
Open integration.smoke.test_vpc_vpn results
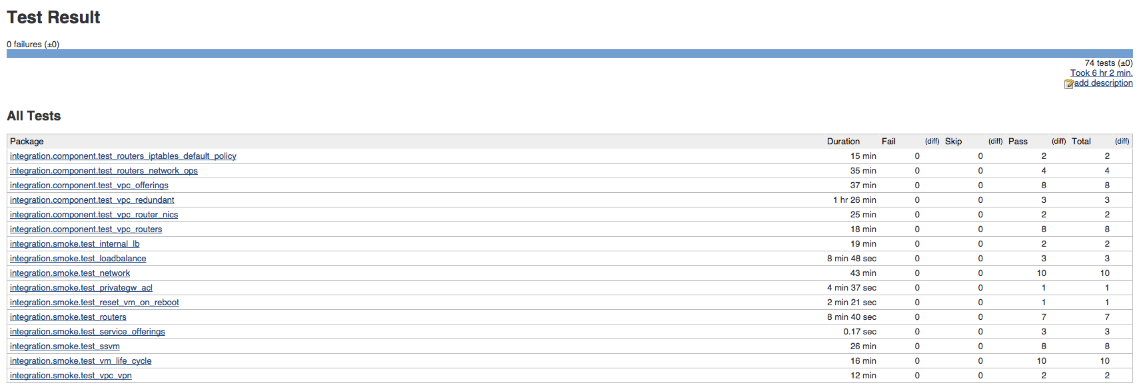[x=70, y=375]
